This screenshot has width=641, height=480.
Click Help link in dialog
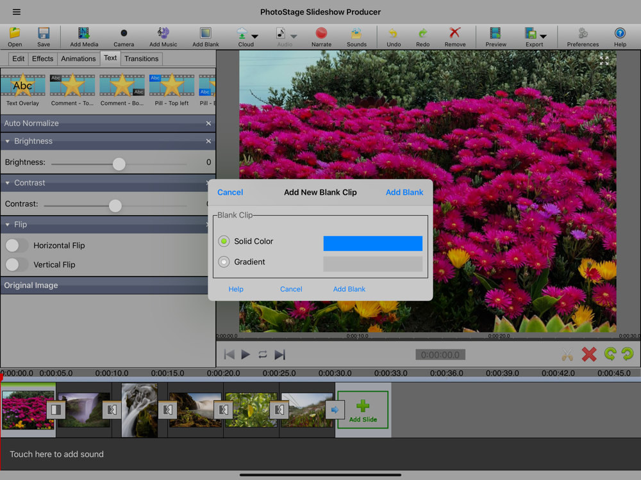(236, 289)
